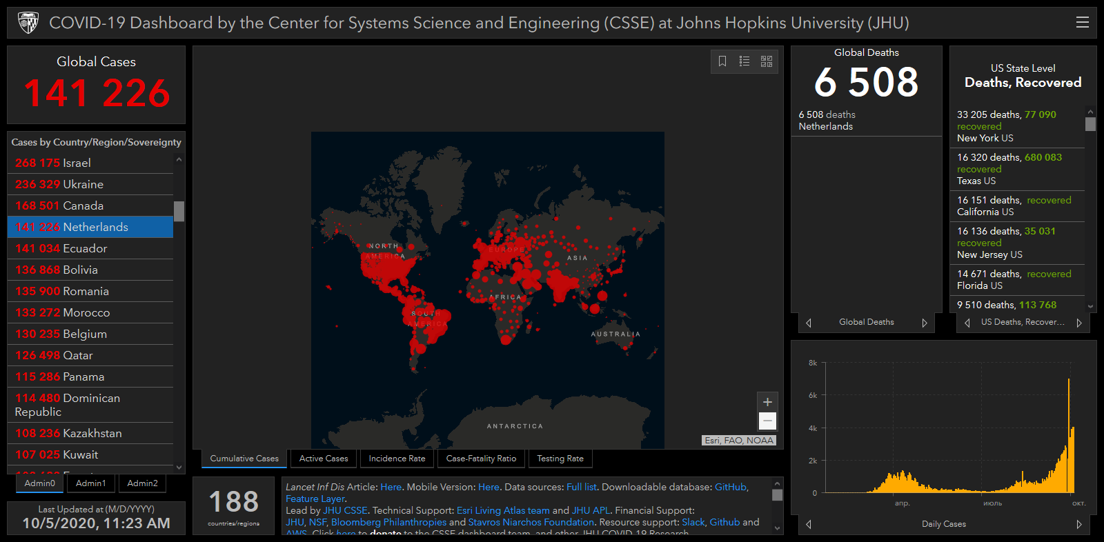
Task: Select Qatar in country list
Action: pos(90,355)
